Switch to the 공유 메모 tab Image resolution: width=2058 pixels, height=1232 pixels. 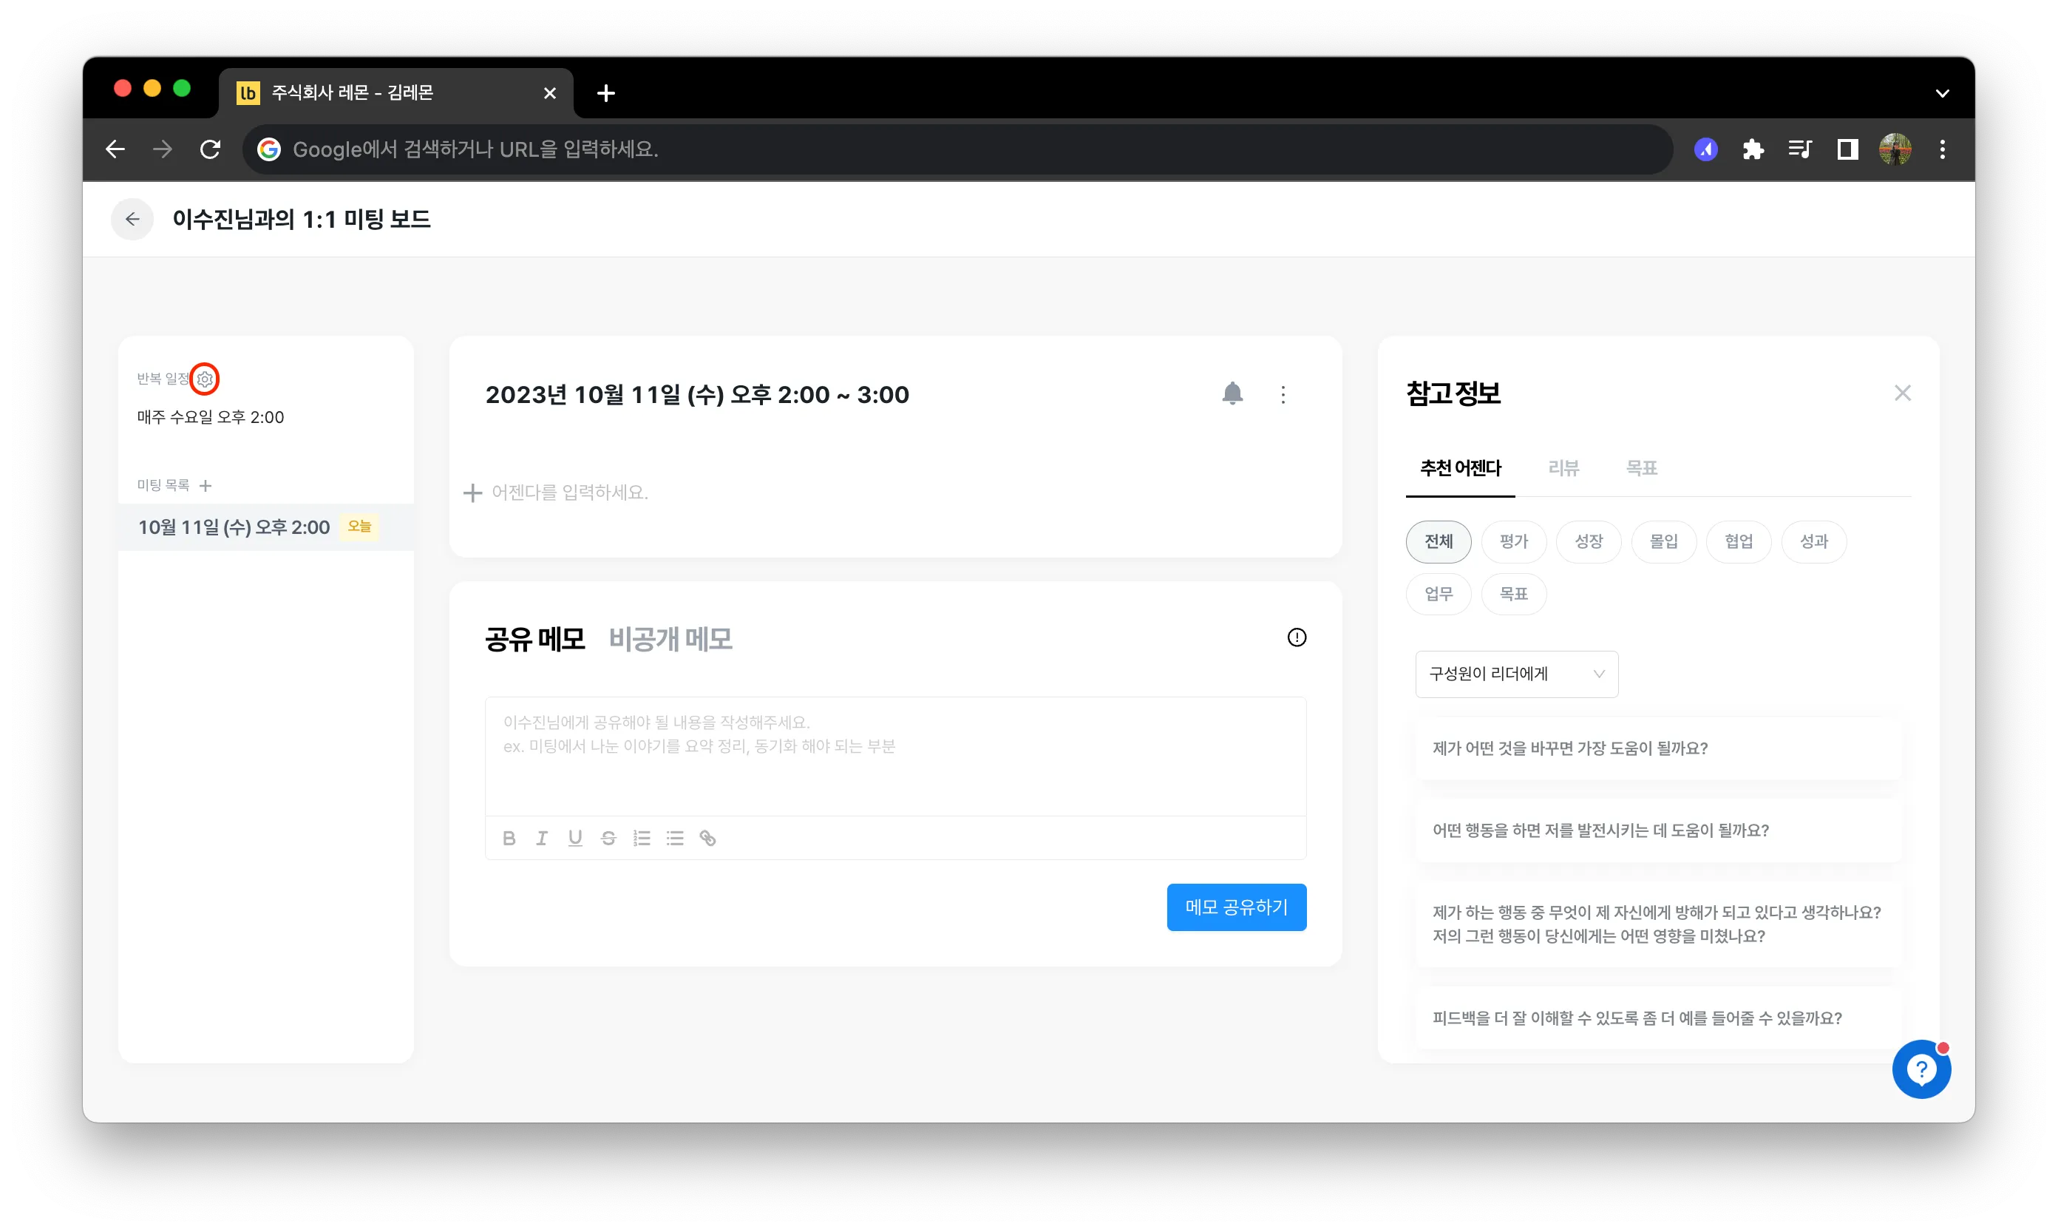point(535,639)
